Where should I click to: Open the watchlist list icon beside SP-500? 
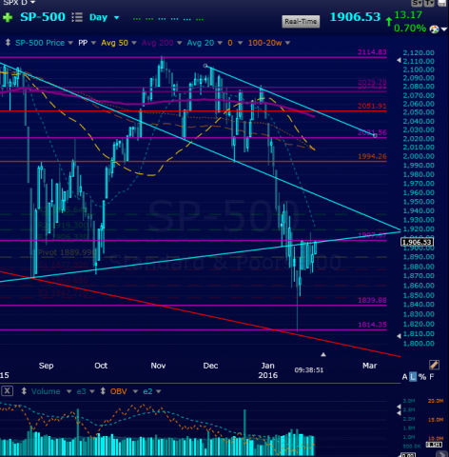click(x=77, y=17)
